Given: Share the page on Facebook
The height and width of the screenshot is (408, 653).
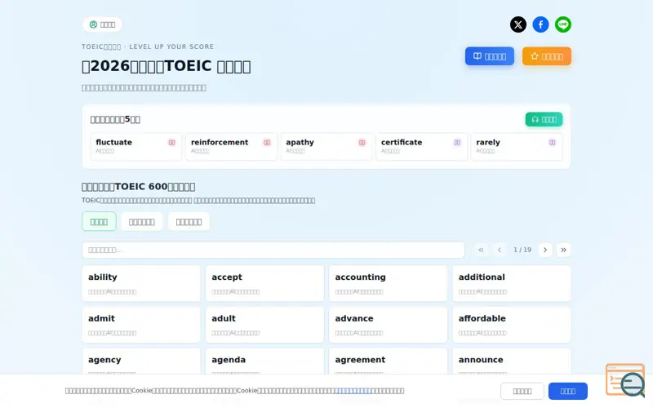Looking at the screenshot, I should point(540,24).
